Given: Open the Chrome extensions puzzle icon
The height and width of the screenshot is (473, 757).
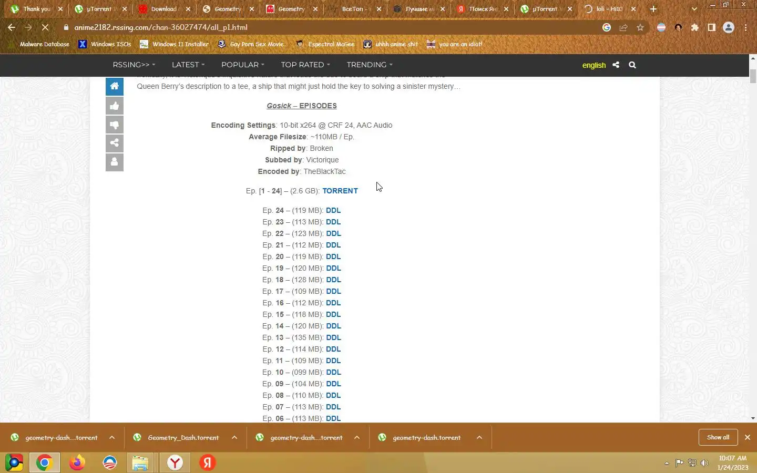Looking at the screenshot, I should (x=695, y=27).
